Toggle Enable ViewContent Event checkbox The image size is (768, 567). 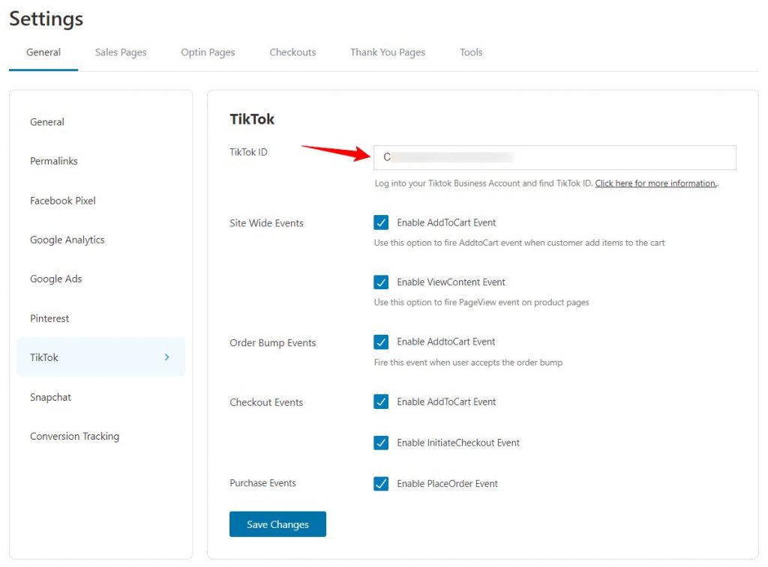click(381, 282)
